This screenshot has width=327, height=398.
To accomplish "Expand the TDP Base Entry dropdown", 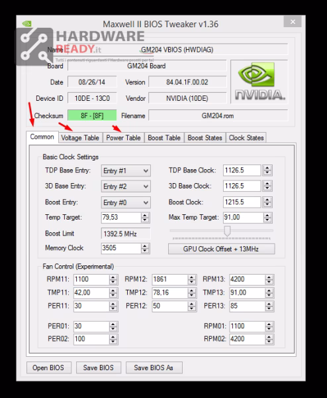I will pyautogui.click(x=126, y=170).
